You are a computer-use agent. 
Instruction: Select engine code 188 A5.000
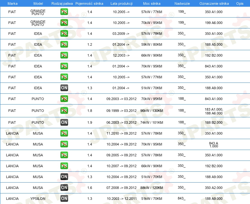coord(214,44)
